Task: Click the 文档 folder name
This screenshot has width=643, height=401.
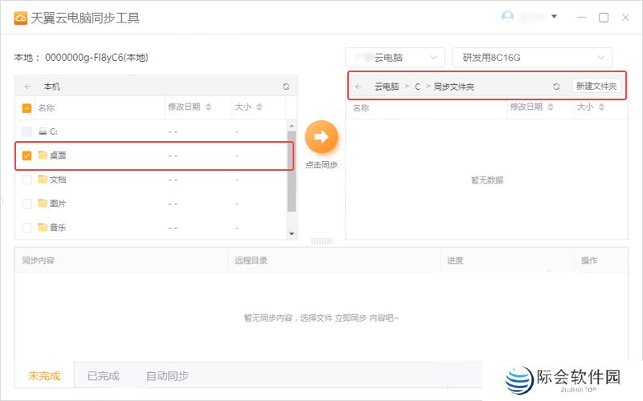Action: coord(58,180)
